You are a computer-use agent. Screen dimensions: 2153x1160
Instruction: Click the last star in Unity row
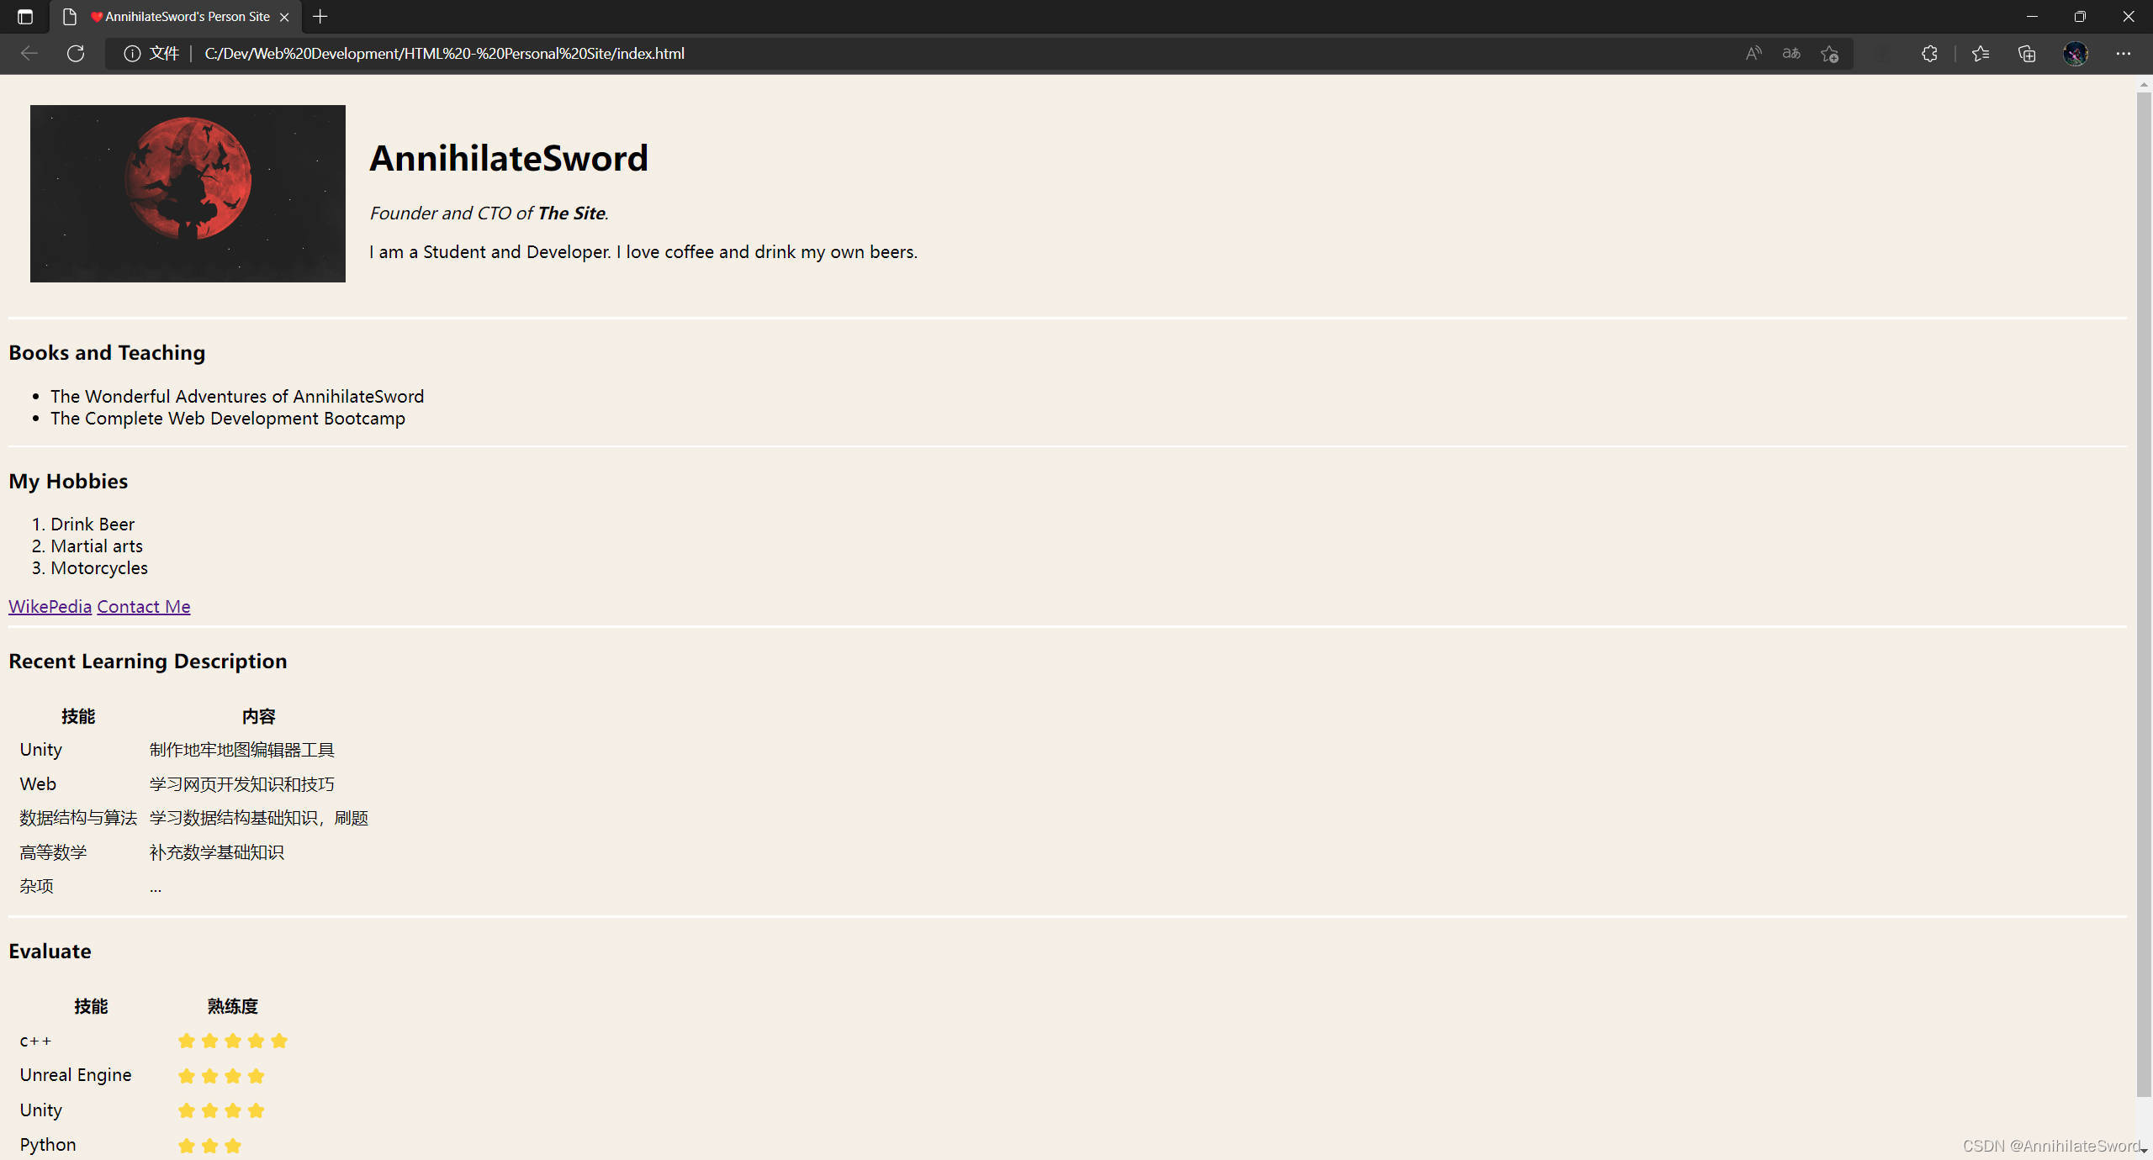257,1110
